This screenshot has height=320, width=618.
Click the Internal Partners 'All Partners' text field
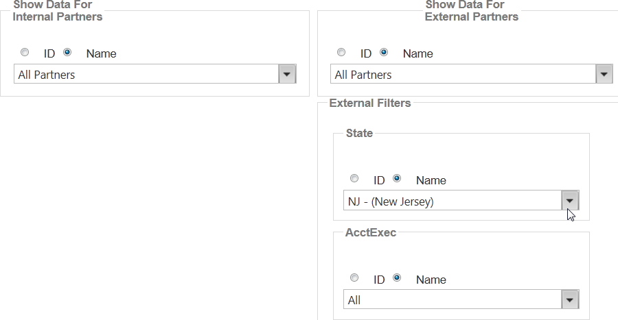pyautogui.click(x=146, y=75)
